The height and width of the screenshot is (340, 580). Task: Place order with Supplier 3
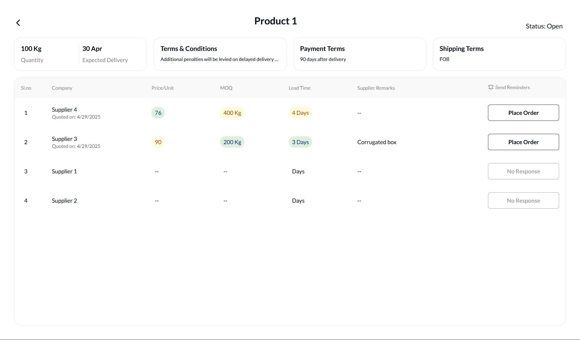(523, 142)
